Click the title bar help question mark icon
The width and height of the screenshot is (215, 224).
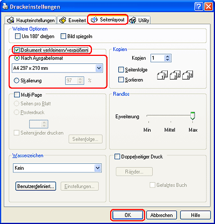(x=199, y=7)
